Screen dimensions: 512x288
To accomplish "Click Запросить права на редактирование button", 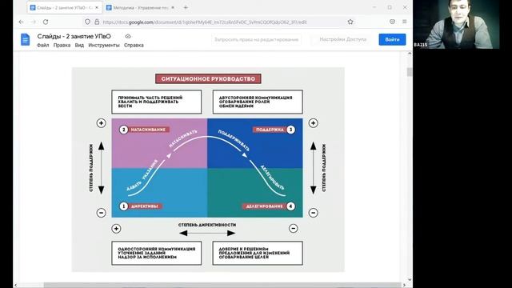I will coord(256,39).
